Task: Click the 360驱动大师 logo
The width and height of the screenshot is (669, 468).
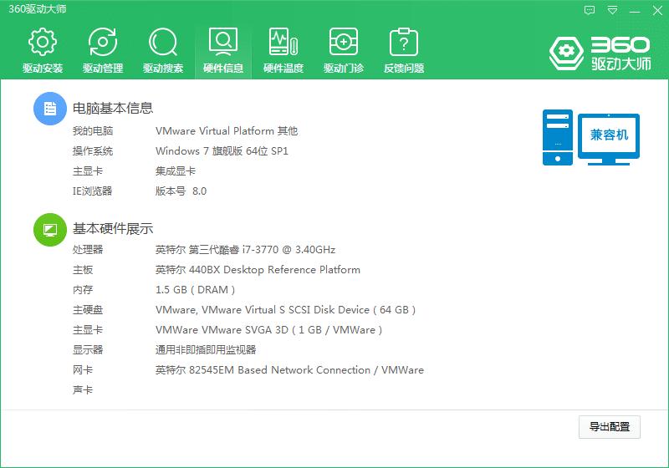Action: click(x=600, y=53)
